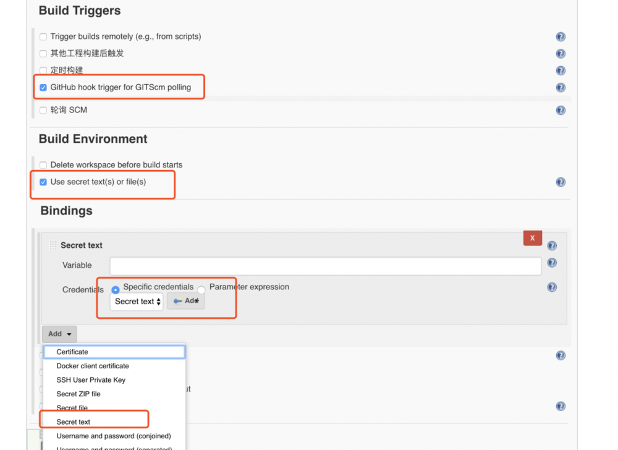Select Parameter expression radio button

click(x=201, y=290)
